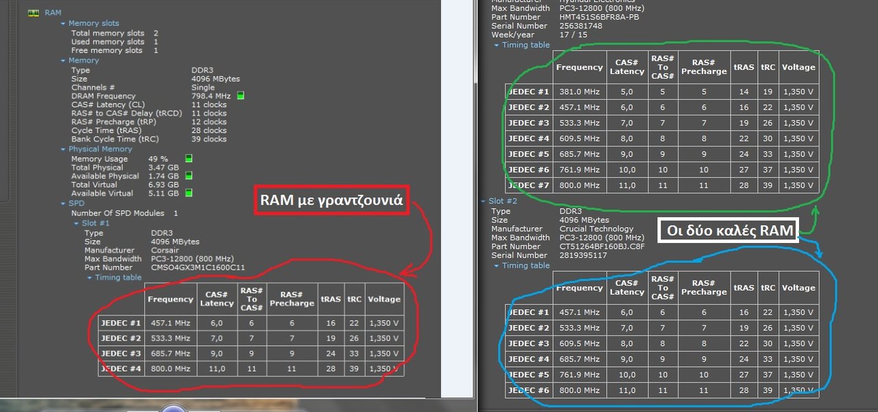This screenshot has width=878, height=412.
Task: Click the green indicator beside DRAM Frequency
Action: 241,96
